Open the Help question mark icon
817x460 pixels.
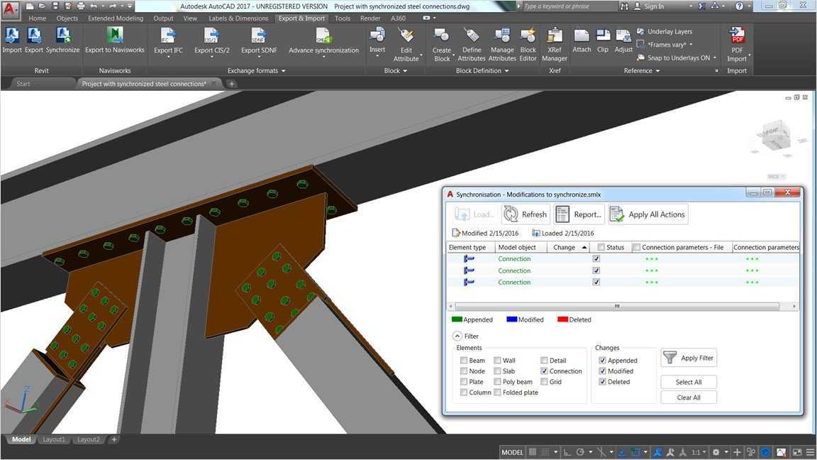(x=740, y=6)
